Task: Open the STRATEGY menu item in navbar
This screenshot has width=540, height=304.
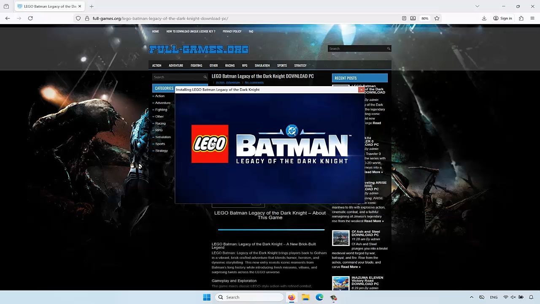Action: [x=300, y=65]
